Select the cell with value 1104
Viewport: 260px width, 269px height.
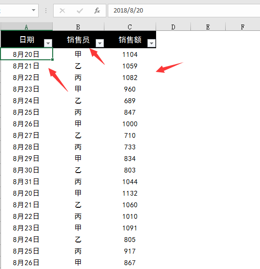130,54
